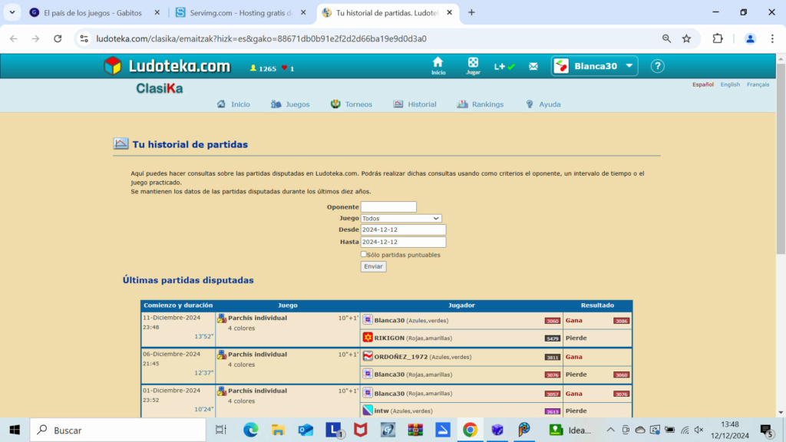Image resolution: width=786 pixels, height=442 pixels.
Task: Open the RIKIGON player name link
Action: [x=389, y=338]
